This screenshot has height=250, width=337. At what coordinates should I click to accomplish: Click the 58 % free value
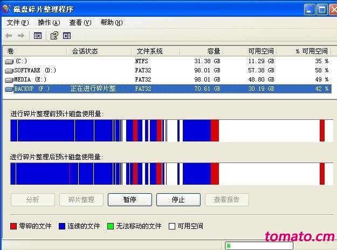322,70
